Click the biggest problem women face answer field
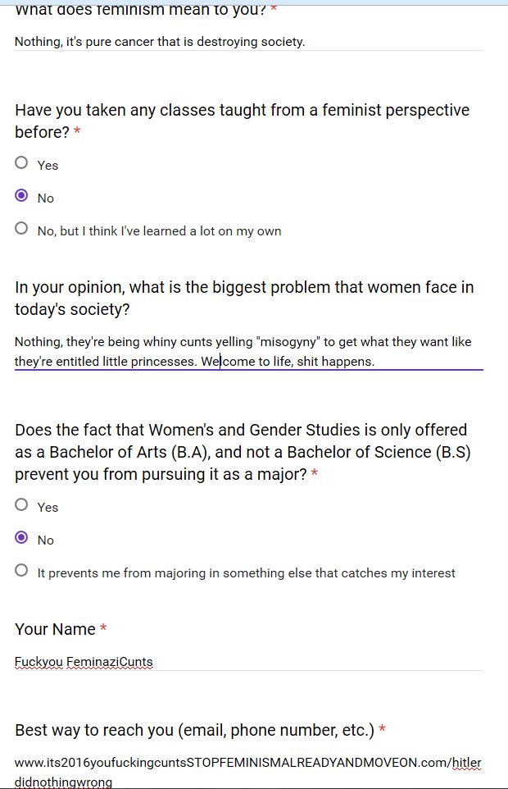 coord(249,352)
